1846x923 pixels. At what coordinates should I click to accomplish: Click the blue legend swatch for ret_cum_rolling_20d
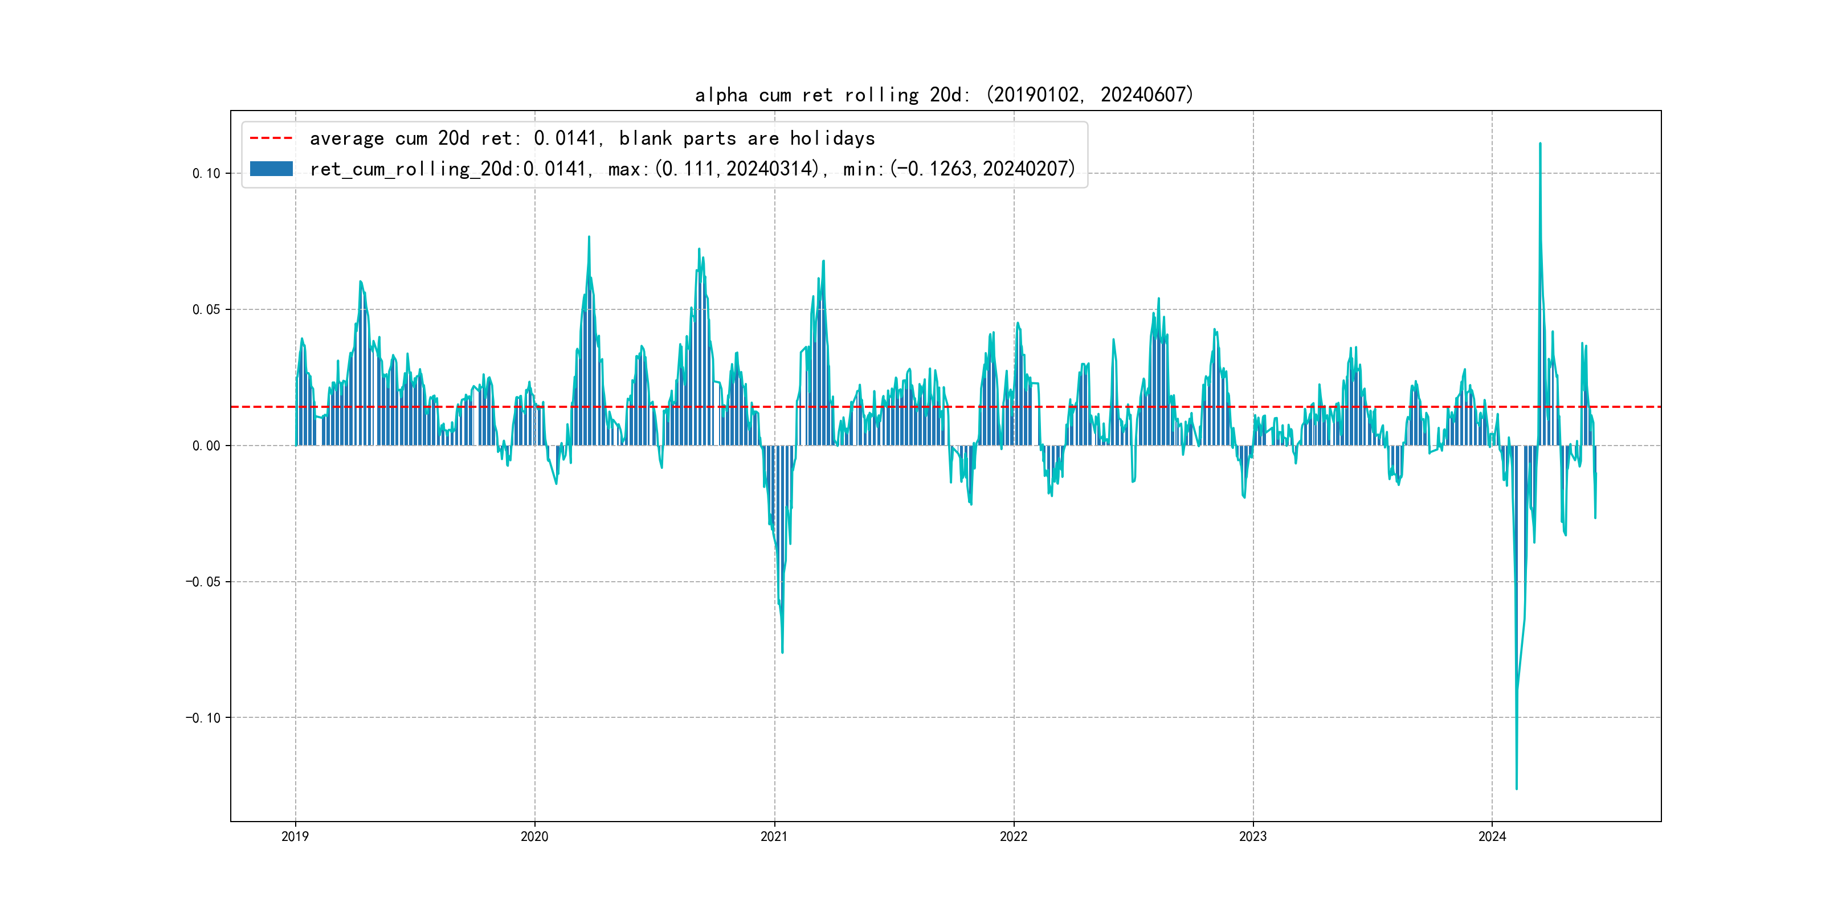click(x=271, y=169)
